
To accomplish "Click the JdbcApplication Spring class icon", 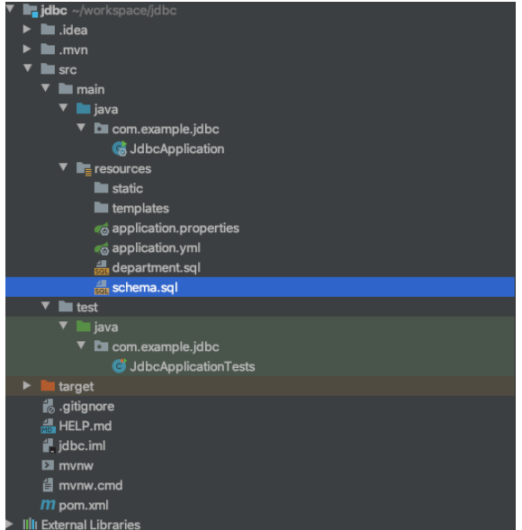I will pos(120,148).
